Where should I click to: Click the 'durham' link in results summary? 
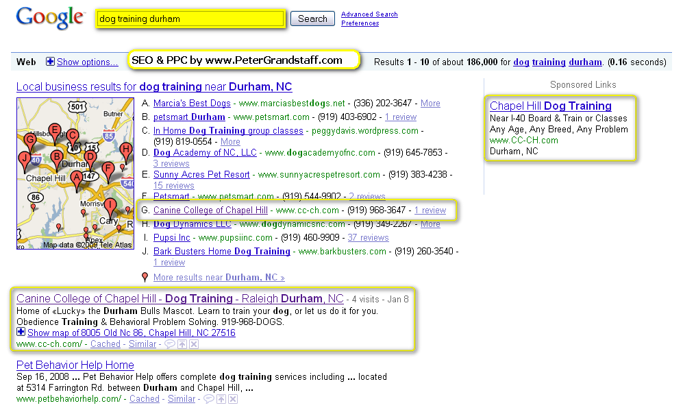point(586,62)
